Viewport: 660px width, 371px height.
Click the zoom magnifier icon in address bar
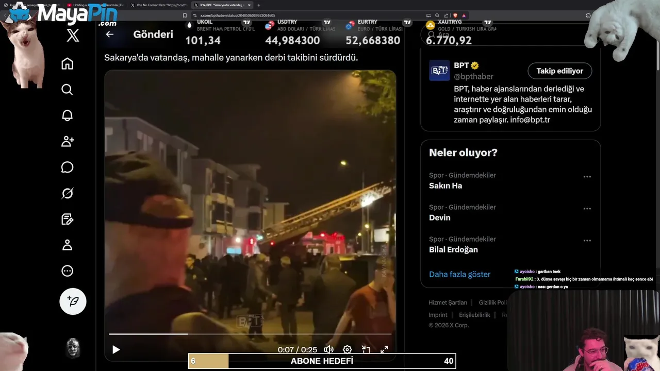tap(437, 15)
